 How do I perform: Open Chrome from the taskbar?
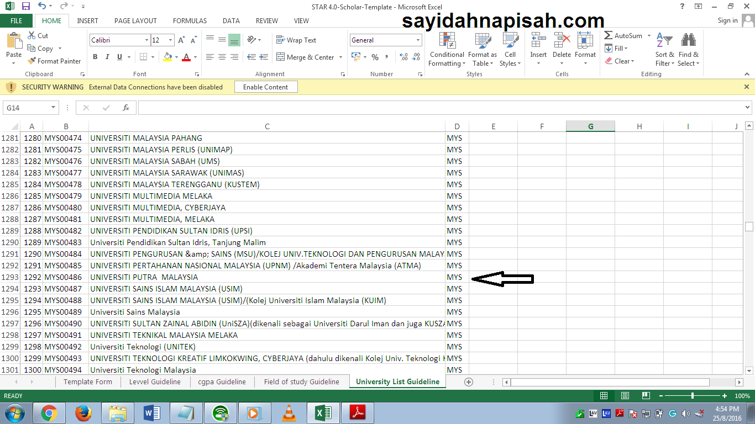coord(49,413)
